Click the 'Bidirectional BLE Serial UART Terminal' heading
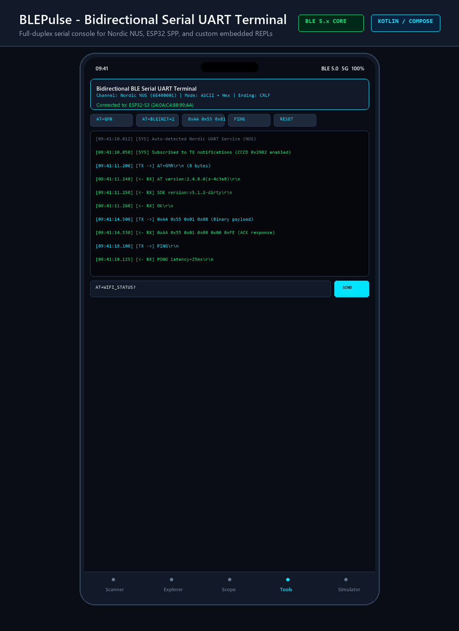The image size is (459, 631). (146, 89)
